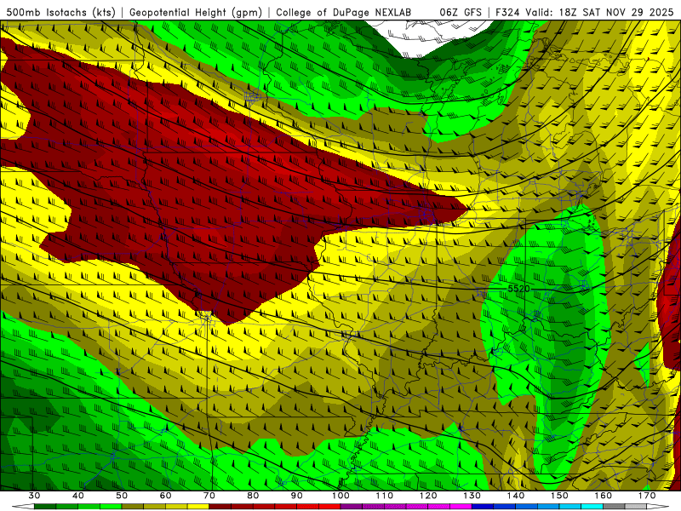This screenshot has height=511, width=681.
Task: Select the dark gray 160-165 kt legend swatch
Action: pos(614,507)
